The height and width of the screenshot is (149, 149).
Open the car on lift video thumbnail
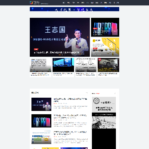coord(108,65)
